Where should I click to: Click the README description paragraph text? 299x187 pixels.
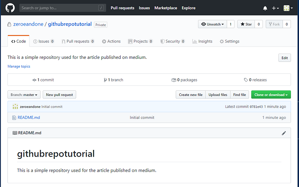(87, 171)
